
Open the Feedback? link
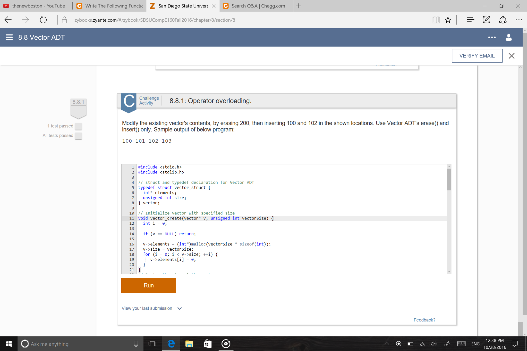click(424, 320)
